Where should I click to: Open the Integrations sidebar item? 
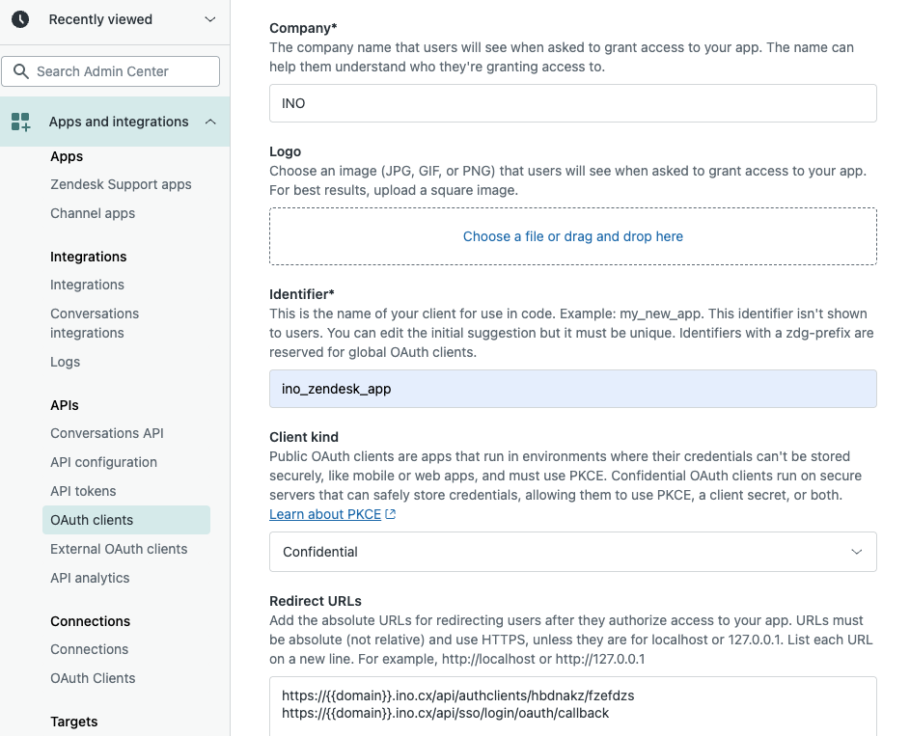click(87, 285)
